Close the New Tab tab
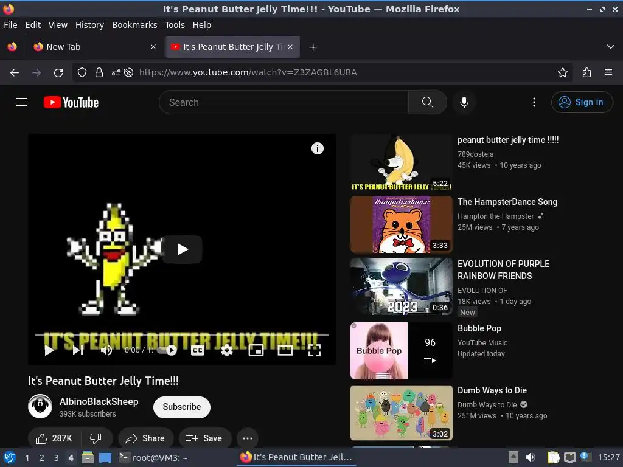Image resolution: width=623 pixels, height=467 pixels. [153, 47]
